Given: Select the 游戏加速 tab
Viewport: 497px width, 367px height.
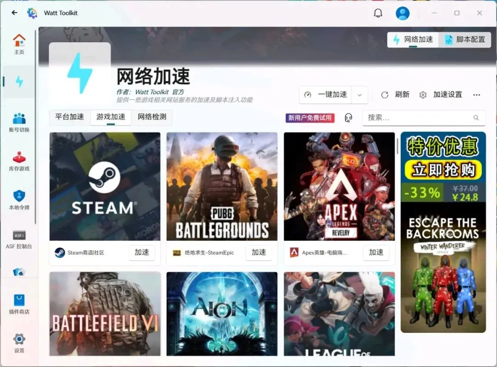Looking at the screenshot, I should tap(110, 117).
